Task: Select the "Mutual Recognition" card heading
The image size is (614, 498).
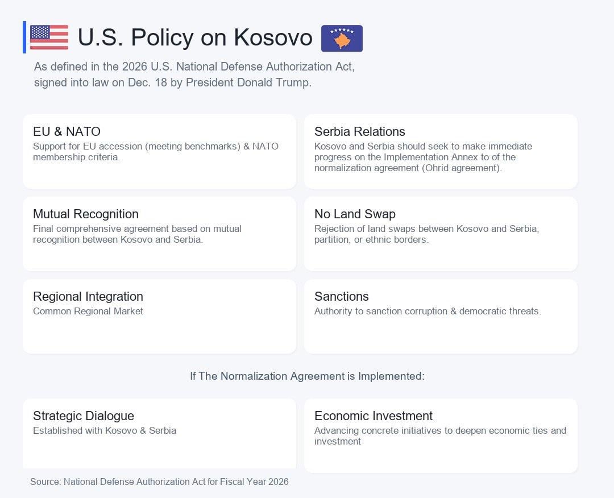Action: click(85, 214)
